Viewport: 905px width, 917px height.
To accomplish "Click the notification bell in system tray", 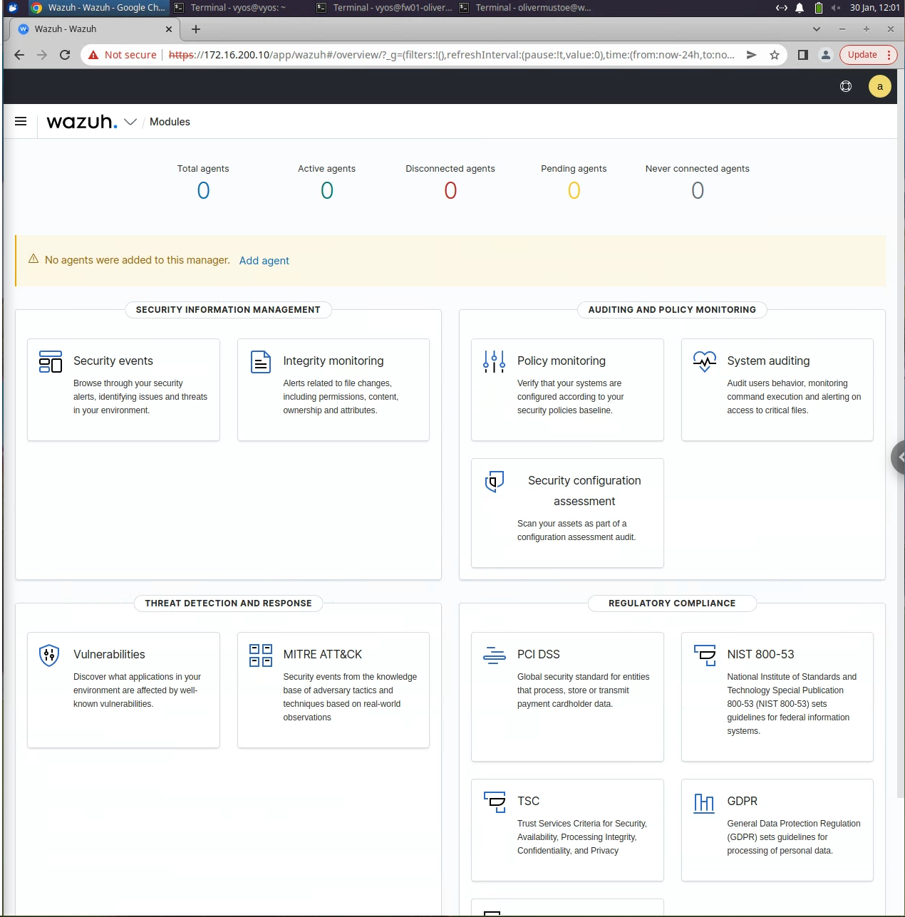I will pos(800,8).
